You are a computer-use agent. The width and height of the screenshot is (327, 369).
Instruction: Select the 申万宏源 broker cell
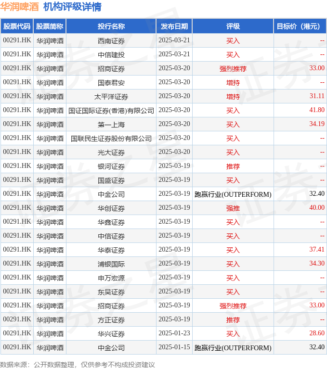(x=111, y=278)
